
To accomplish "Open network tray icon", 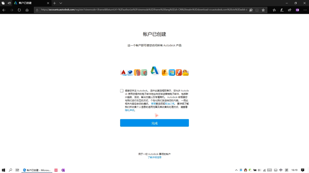I will 264,170.
